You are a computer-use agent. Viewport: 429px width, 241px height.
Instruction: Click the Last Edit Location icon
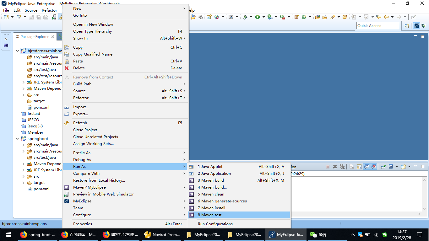click(379, 17)
